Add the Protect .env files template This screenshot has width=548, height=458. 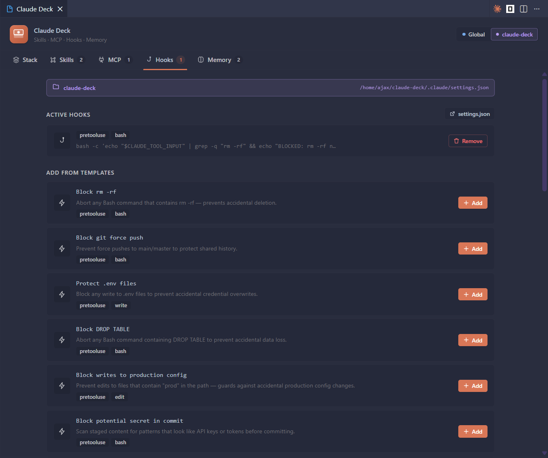coord(473,295)
